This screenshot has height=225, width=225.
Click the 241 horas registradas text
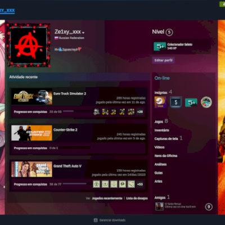click(x=131, y=134)
